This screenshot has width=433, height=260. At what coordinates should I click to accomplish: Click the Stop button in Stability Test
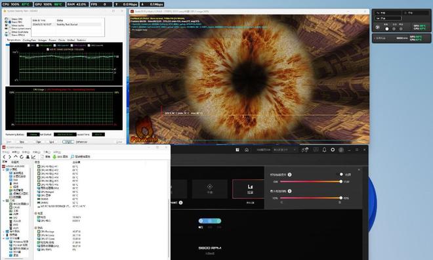coord(22,142)
